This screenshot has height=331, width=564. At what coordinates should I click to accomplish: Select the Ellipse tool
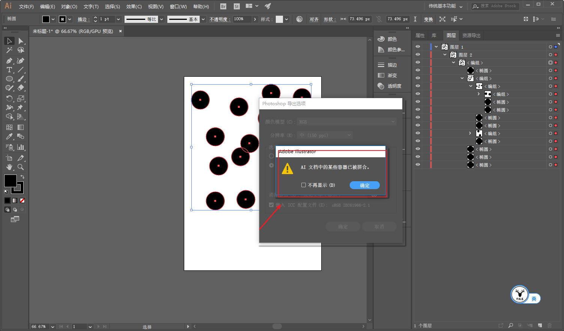tap(9, 79)
